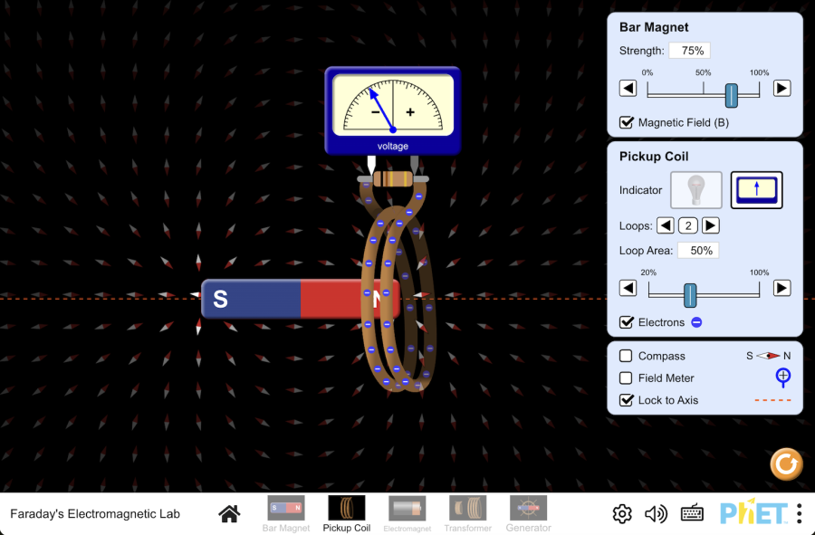Switch to the Bar Magnet screen
This screenshot has width=815, height=535.
pyautogui.click(x=286, y=514)
